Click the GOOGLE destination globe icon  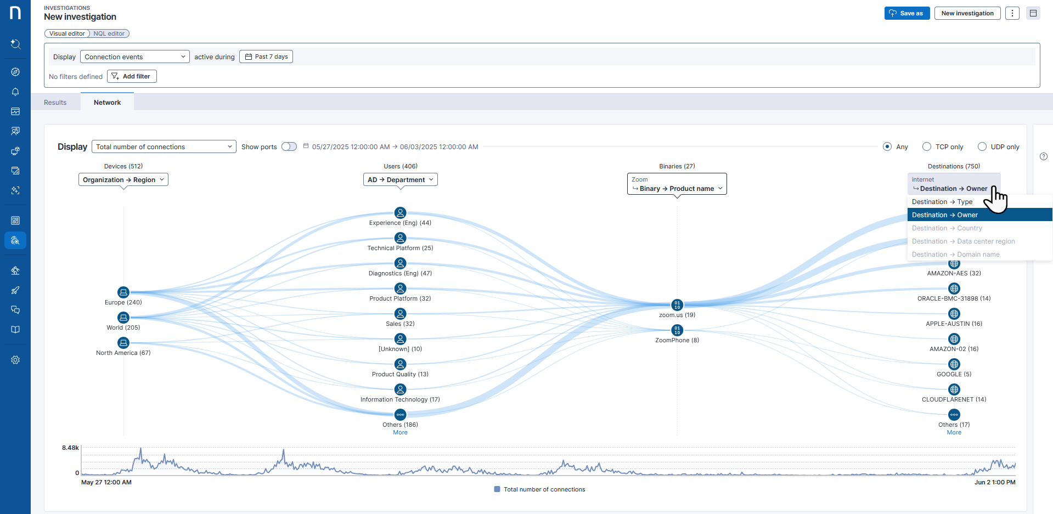click(x=954, y=364)
